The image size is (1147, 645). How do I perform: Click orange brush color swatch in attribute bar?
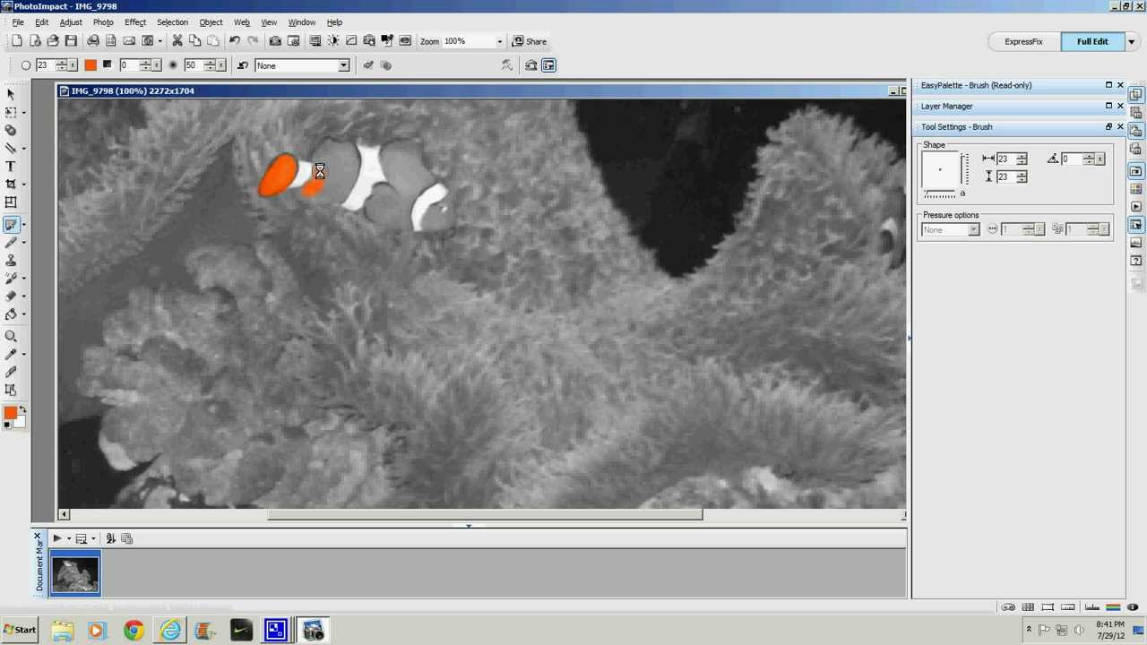pyautogui.click(x=91, y=65)
